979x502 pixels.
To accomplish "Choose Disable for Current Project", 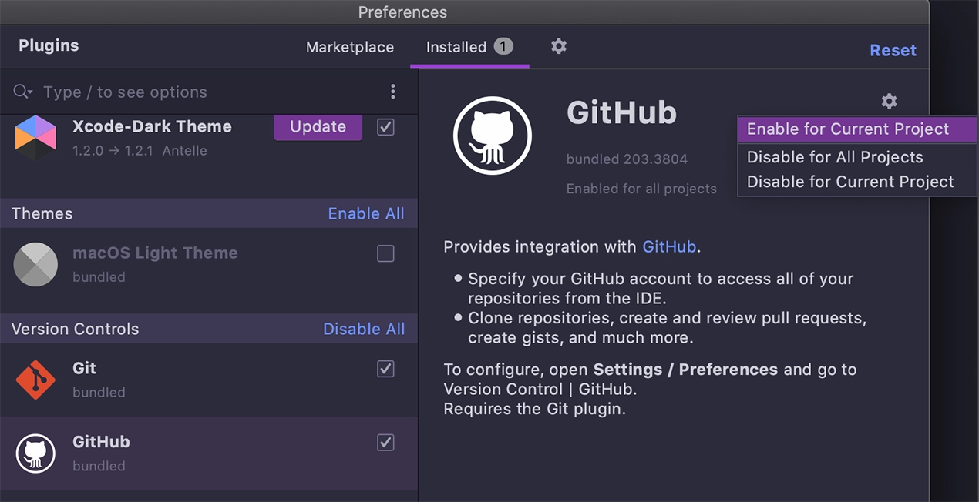I will click(857, 182).
